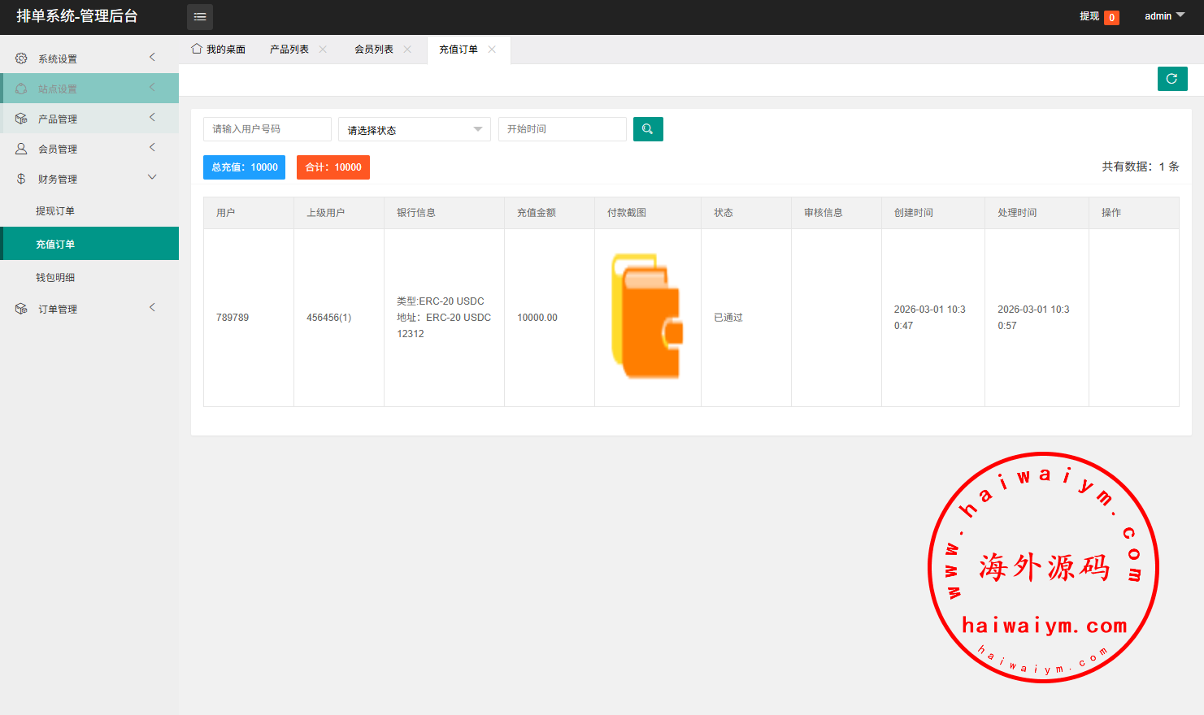The width and height of the screenshot is (1204, 715).
Task: Click the green refresh icon button
Action: click(1171, 79)
